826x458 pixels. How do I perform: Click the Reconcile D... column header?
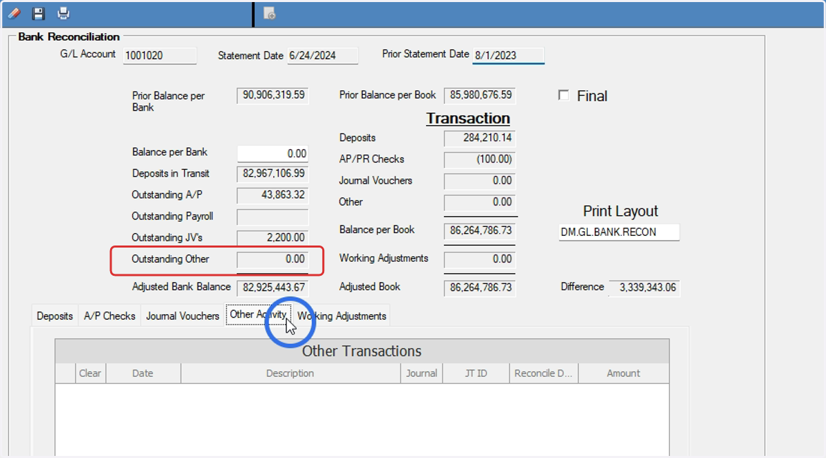[x=544, y=373]
